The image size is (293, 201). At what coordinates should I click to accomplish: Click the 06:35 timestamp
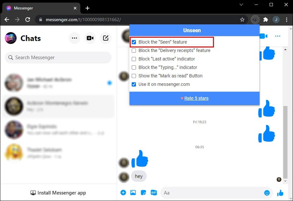point(199,147)
